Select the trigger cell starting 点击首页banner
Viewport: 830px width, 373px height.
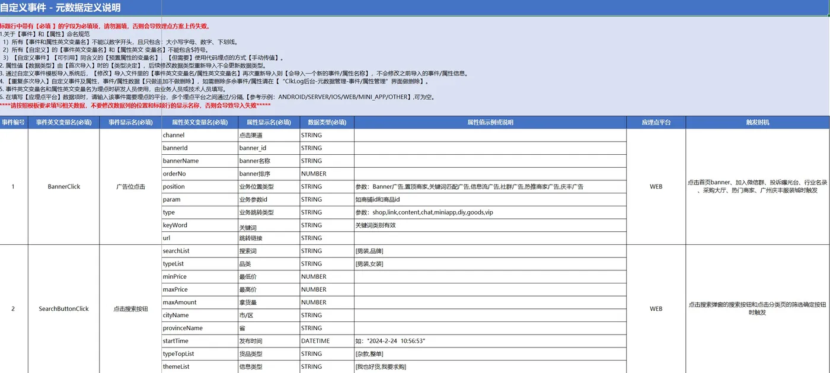pos(758,187)
